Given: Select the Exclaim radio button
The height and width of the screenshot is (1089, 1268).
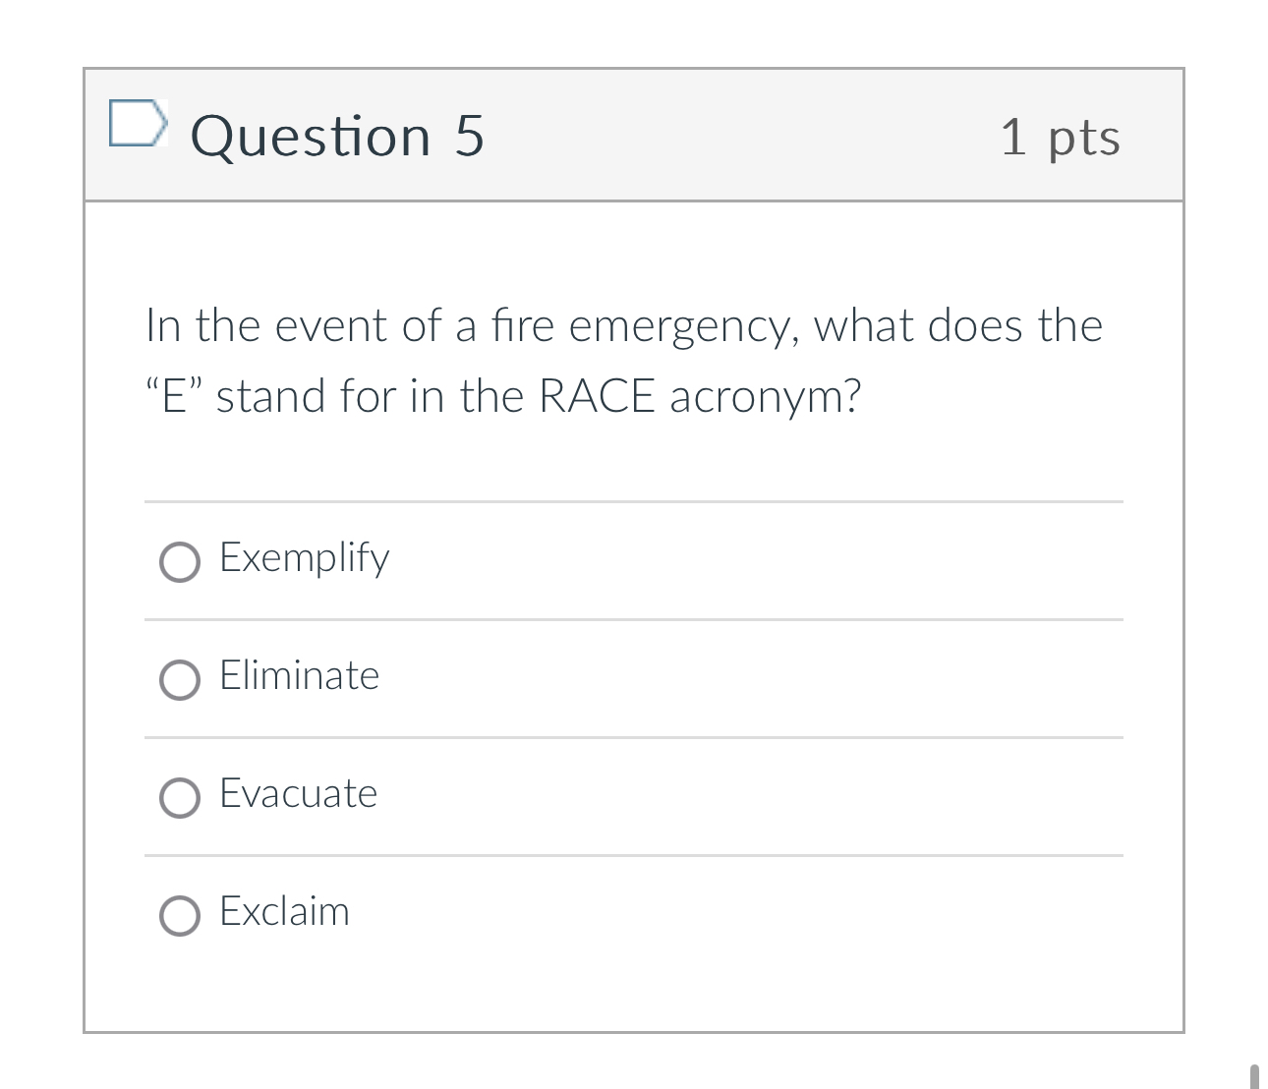Looking at the screenshot, I should [x=180, y=915].
